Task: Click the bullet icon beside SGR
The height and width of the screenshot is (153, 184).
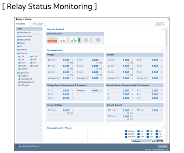Action: (31, 63)
